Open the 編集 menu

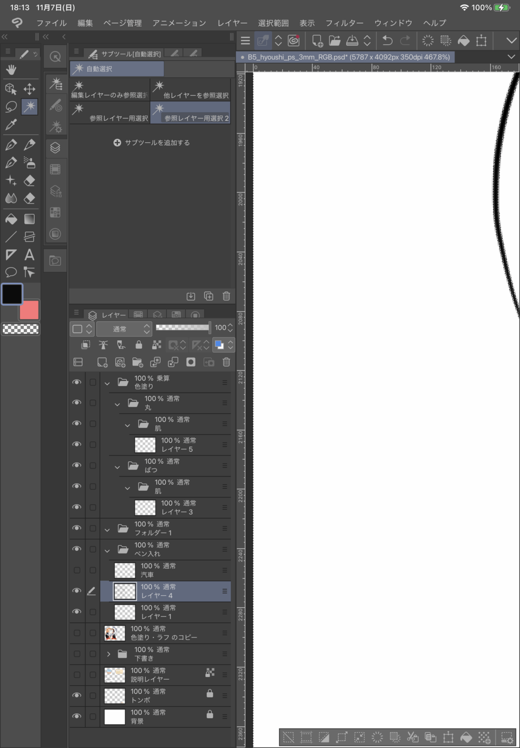(85, 23)
